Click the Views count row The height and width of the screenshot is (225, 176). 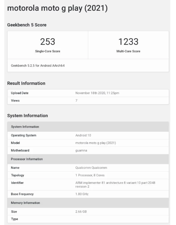click(88, 101)
